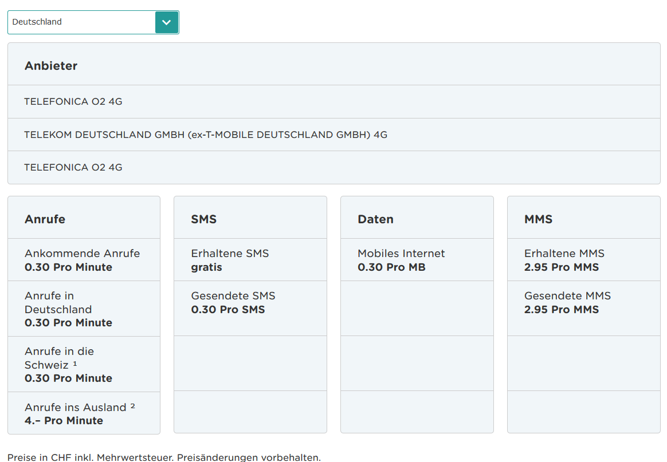Select the first TELEFONICA O2 4G row
This screenshot has width=667, height=462.
73,102
